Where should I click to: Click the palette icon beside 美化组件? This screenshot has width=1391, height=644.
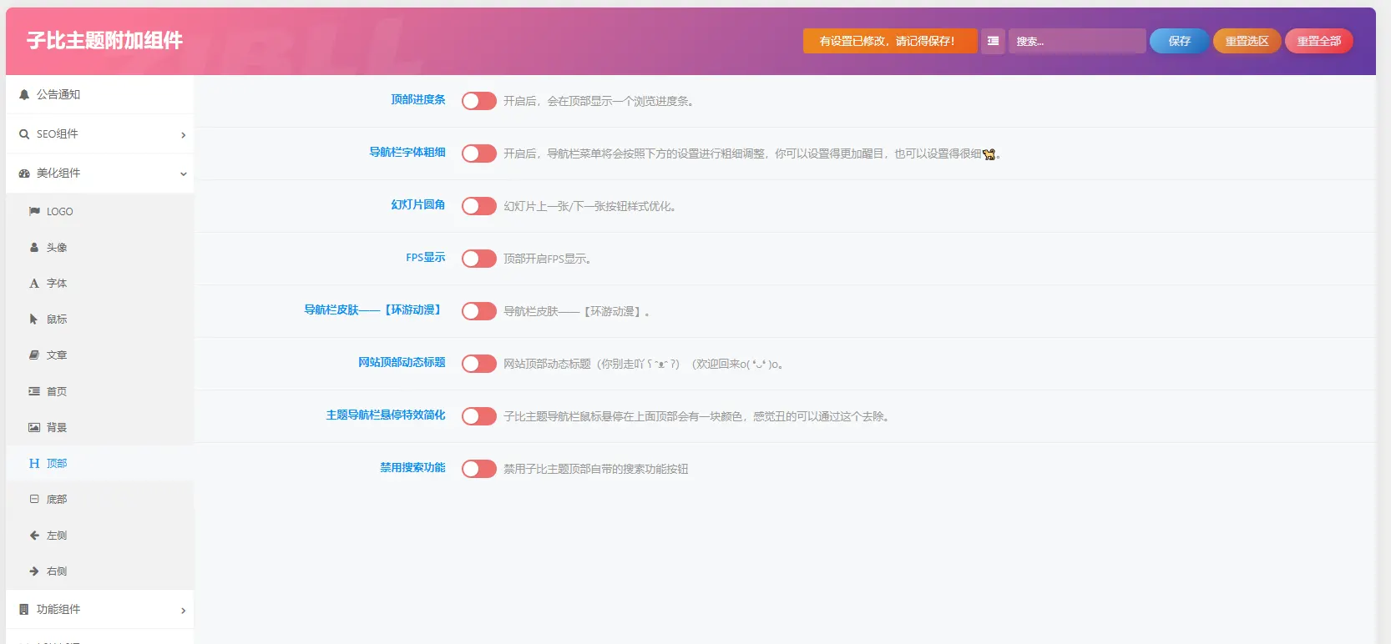click(24, 174)
